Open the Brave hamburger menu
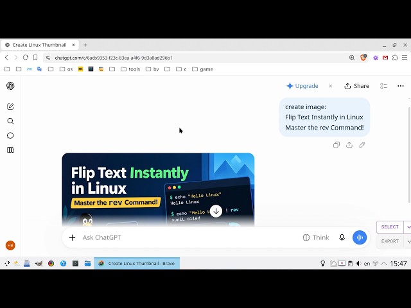Image resolution: width=411 pixels, height=308 pixels. click(405, 58)
